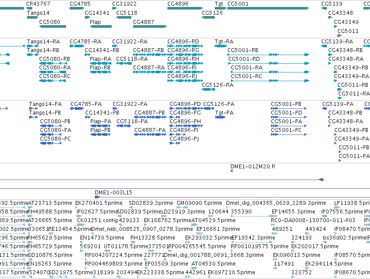Open transcript CG5118-RA

point(132,59)
